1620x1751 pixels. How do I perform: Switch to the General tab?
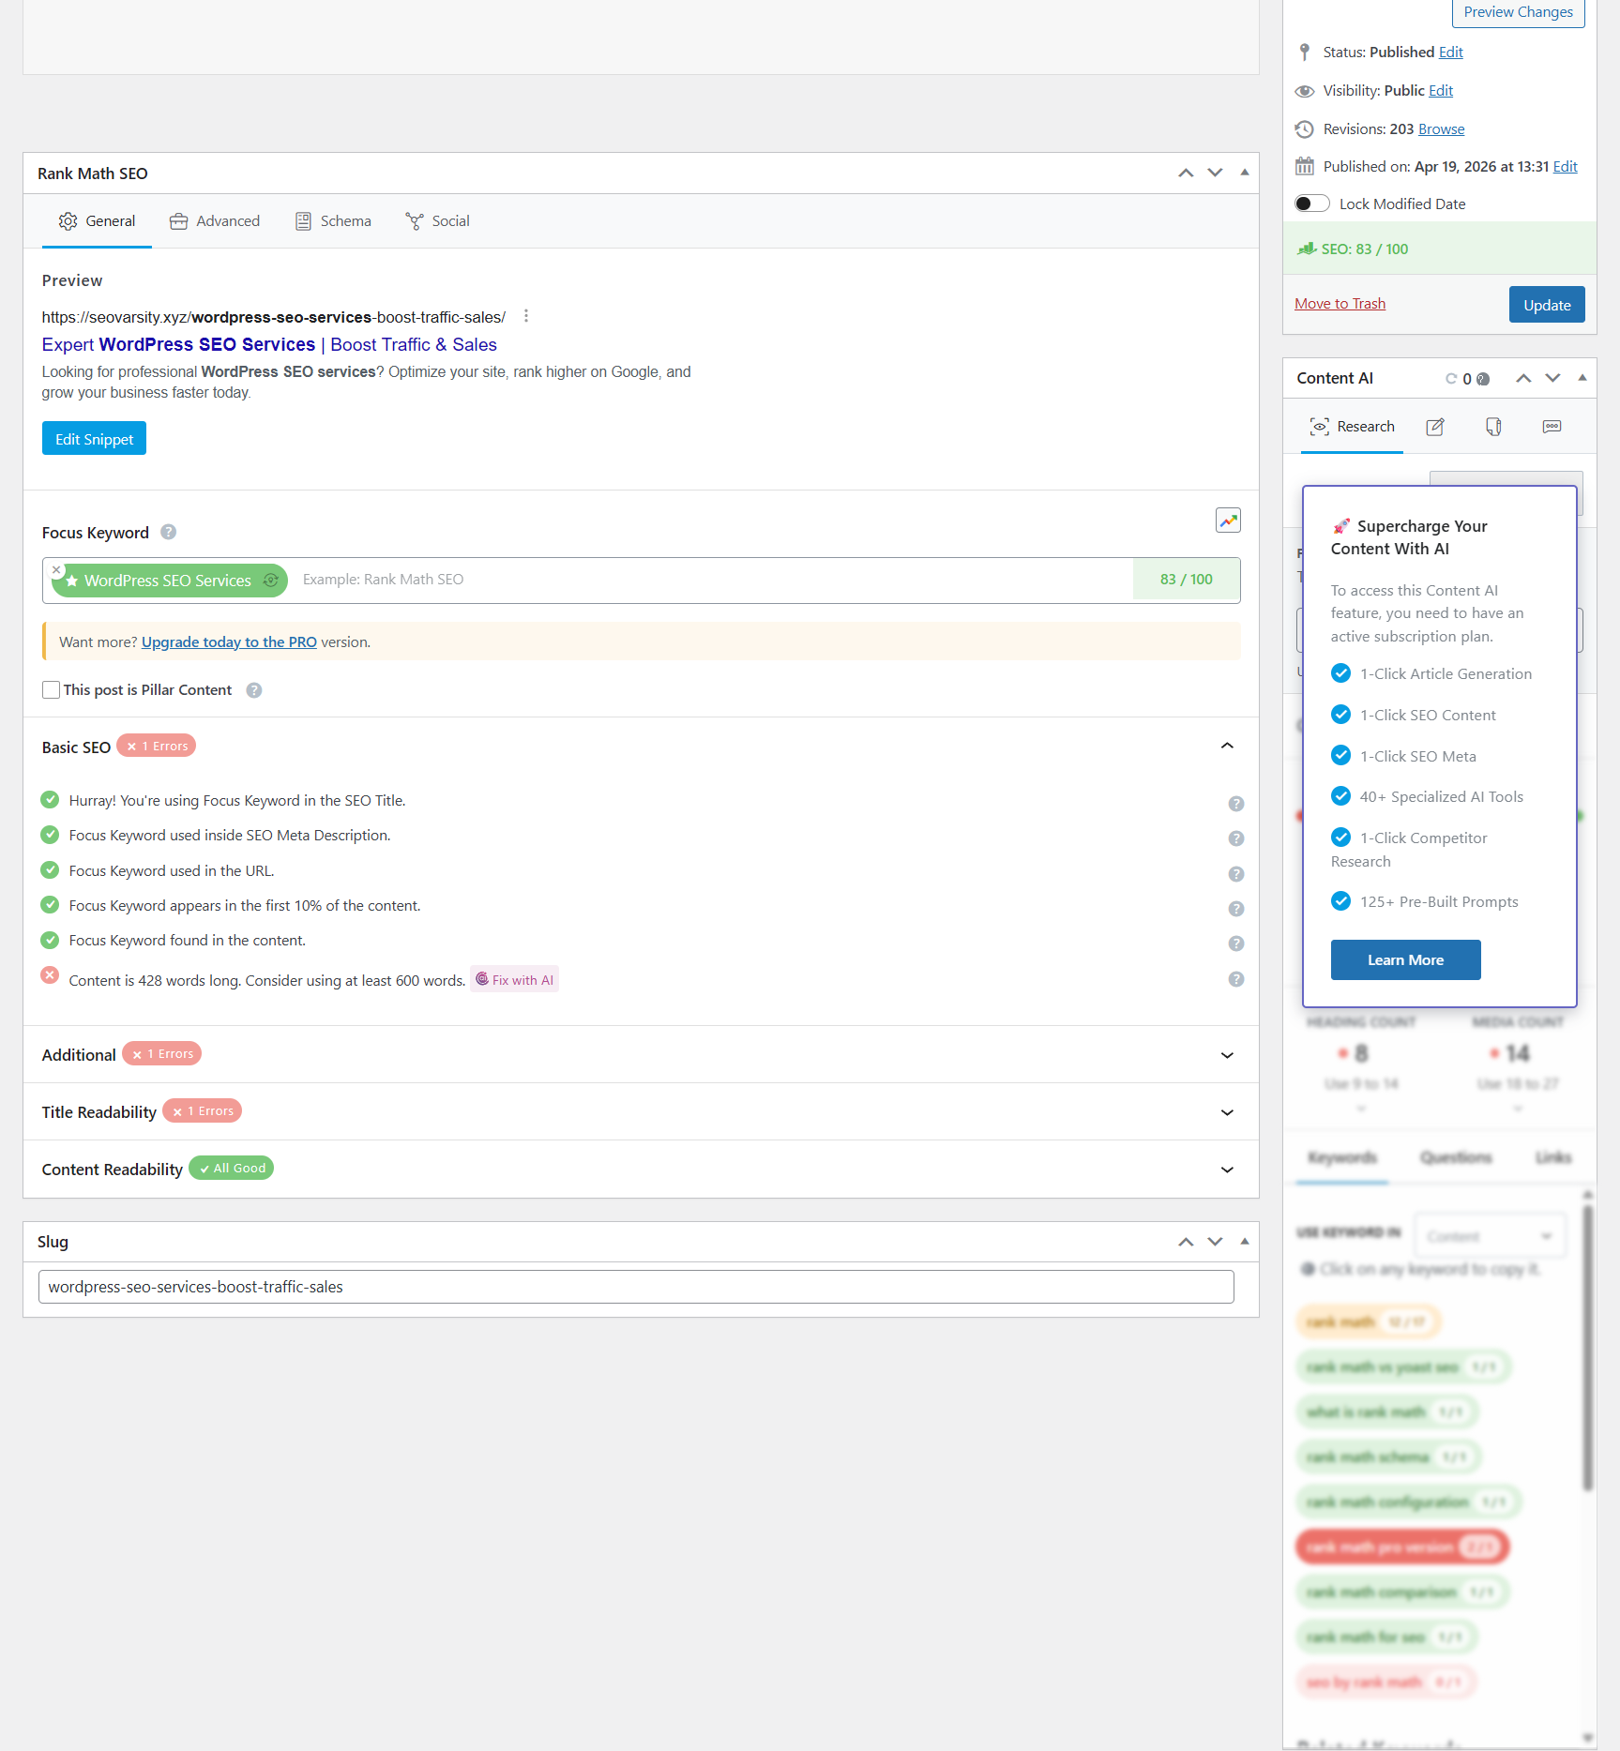pyautogui.click(x=97, y=221)
